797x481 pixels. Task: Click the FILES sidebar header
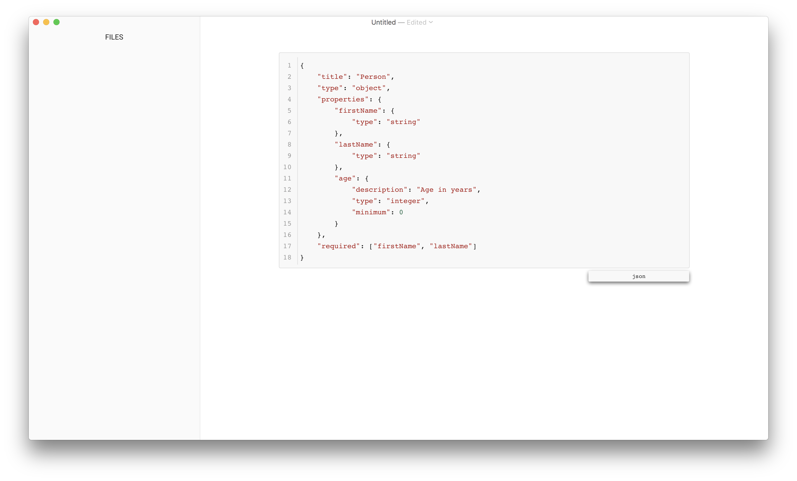click(x=114, y=37)
